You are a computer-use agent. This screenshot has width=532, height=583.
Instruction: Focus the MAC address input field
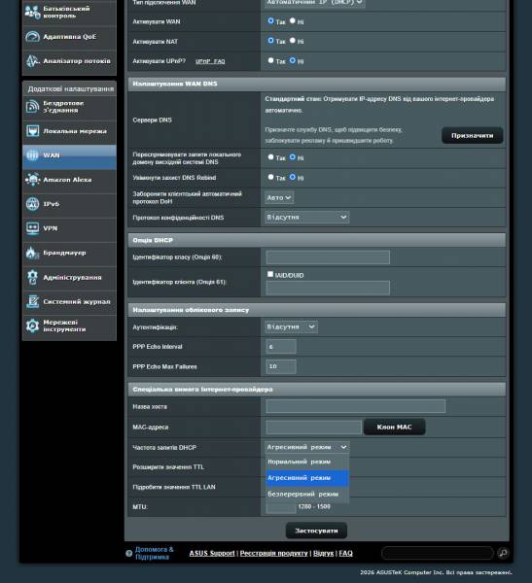coord(314,428)
